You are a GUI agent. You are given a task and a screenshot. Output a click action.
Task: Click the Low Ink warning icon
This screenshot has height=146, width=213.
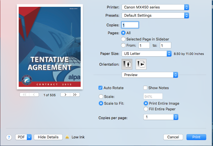[67, 137]
